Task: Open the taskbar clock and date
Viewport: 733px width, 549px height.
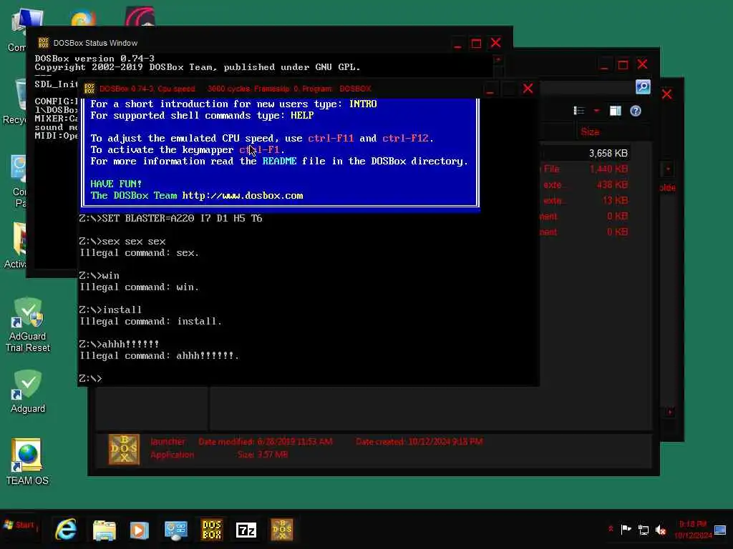Action: [x=693, y=530]
